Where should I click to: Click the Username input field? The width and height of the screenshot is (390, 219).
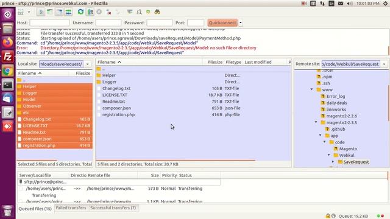click(x=108, y=23)
